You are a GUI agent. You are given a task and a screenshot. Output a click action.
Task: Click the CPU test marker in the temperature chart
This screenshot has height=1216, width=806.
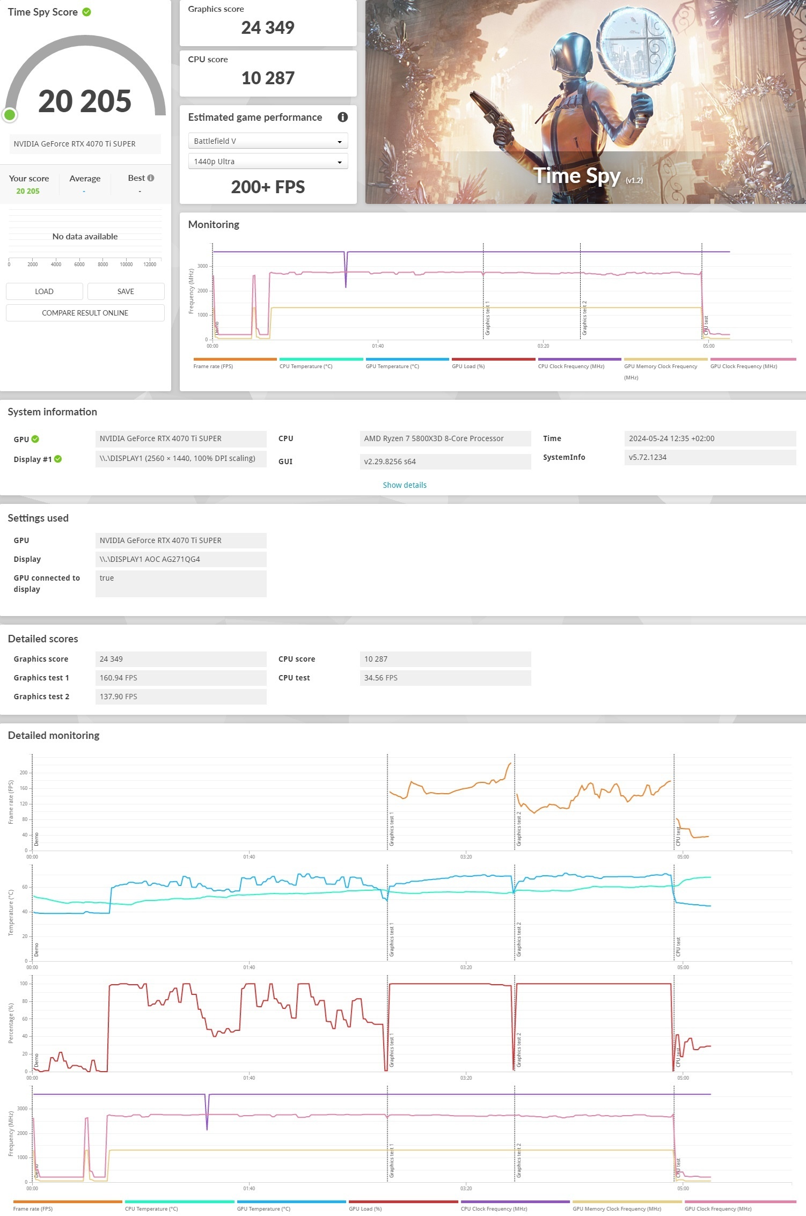pyautogui.click(x=678, y=947)
